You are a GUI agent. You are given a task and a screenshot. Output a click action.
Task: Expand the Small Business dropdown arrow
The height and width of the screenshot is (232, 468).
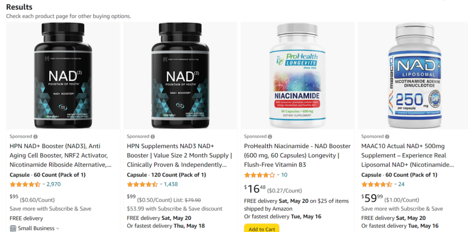tap(58, 229)
